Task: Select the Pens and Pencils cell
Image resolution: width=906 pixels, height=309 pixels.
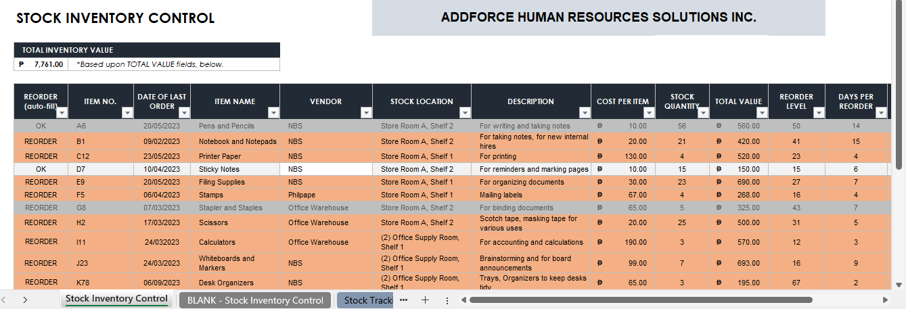Action: pos(235,126)
